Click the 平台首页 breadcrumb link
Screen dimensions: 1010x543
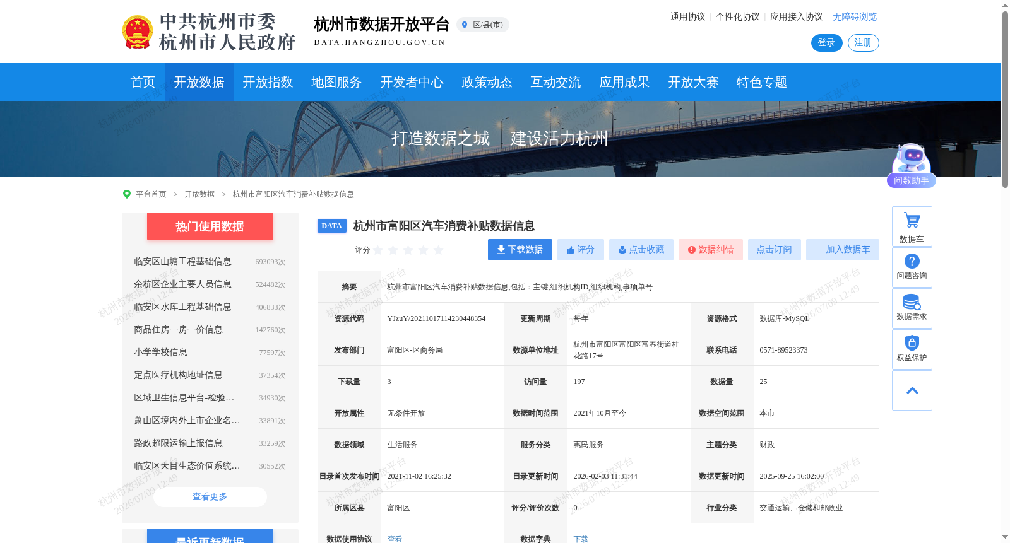click(x=151, y=194)
